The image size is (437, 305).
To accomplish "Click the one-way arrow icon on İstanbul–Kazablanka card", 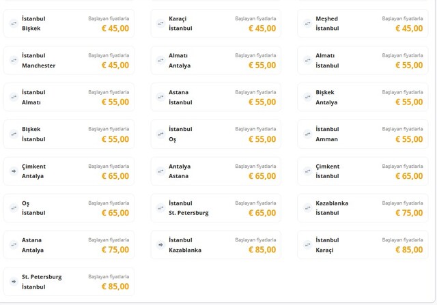I will coord(160,244).
